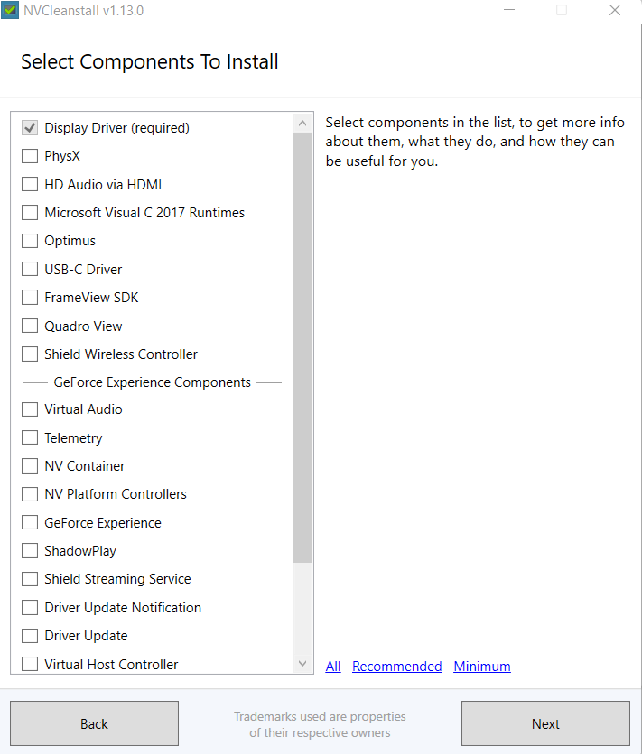This screenshot has width=642, height=754.
Task: Enable NV Container component
Action: coord(30,466)
